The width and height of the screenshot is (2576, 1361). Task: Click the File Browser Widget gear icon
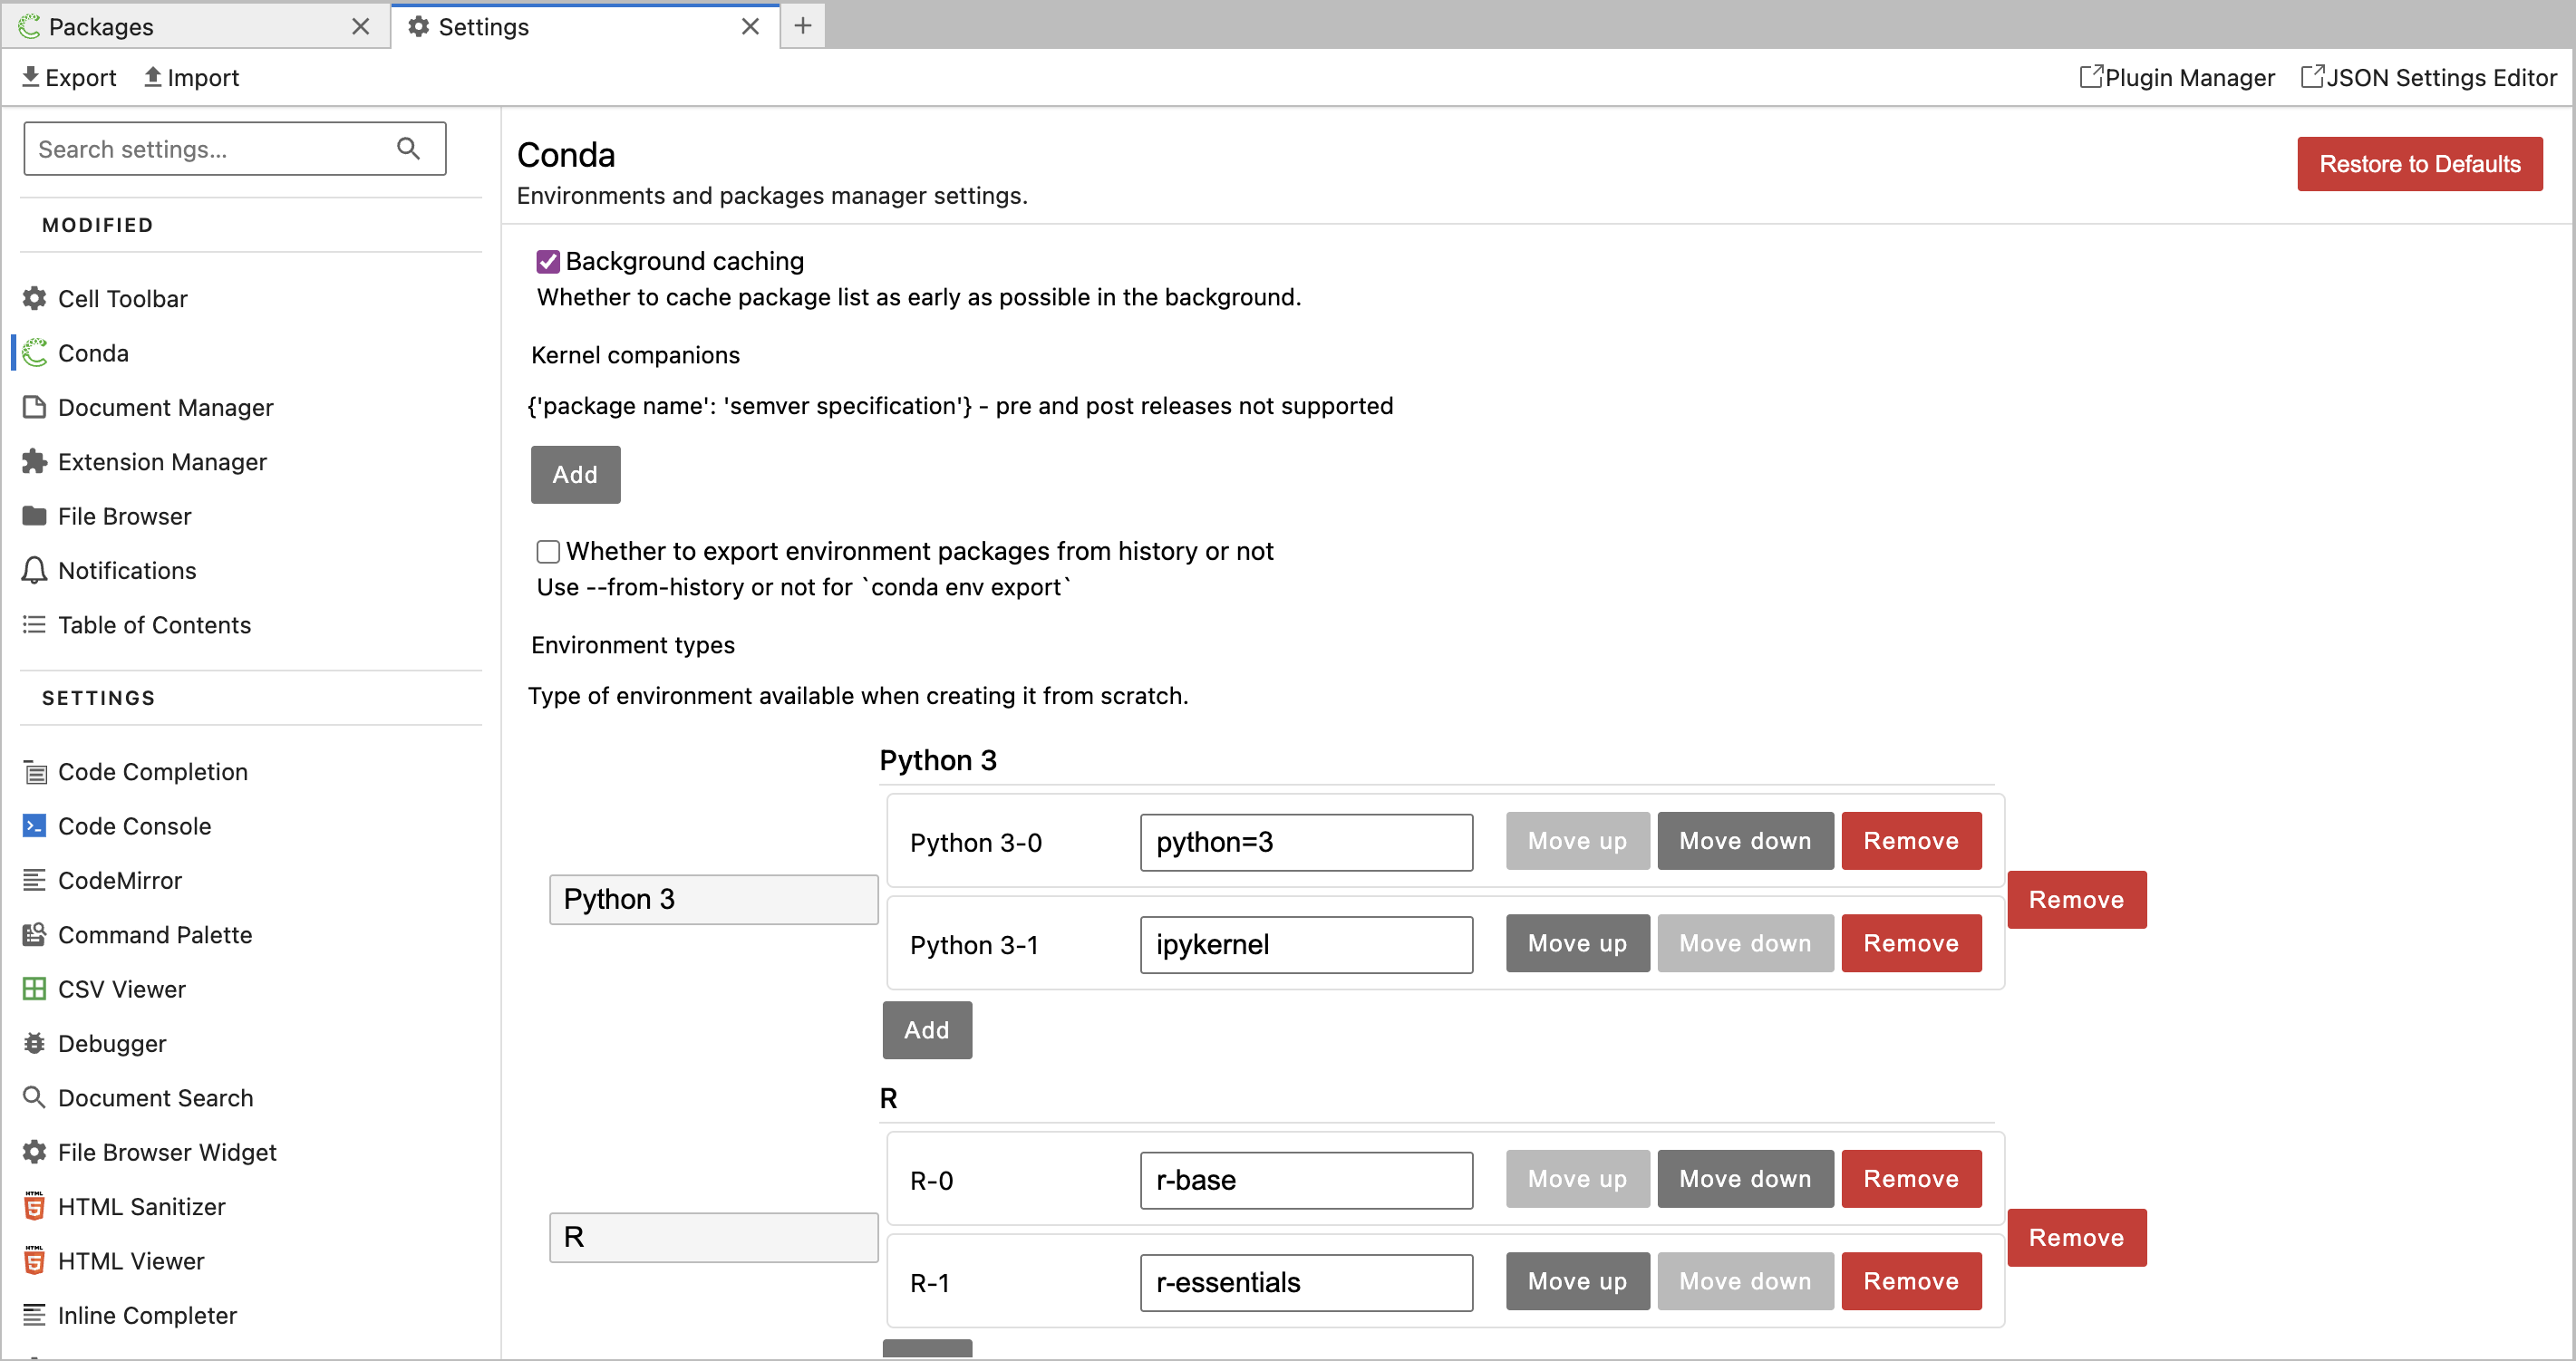34,1151
